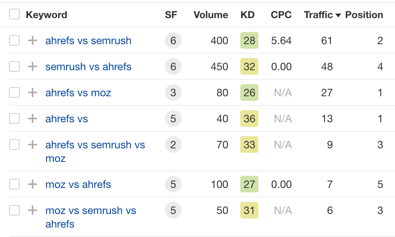Open the "ahrefs vs semrush" keyword link
This screenshot has height=237, width=395.
point(88,40)
